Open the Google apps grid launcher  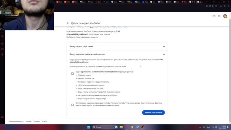pyautogui.click(x=219, y=16)
